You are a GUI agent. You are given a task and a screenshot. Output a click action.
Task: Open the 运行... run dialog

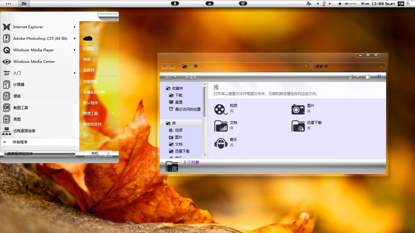click(88, 135)
